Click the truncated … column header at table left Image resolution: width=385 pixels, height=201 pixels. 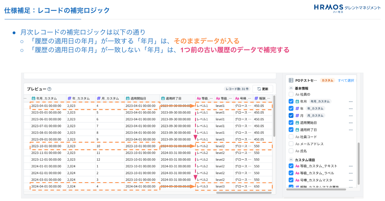click(x=26, y=98)
